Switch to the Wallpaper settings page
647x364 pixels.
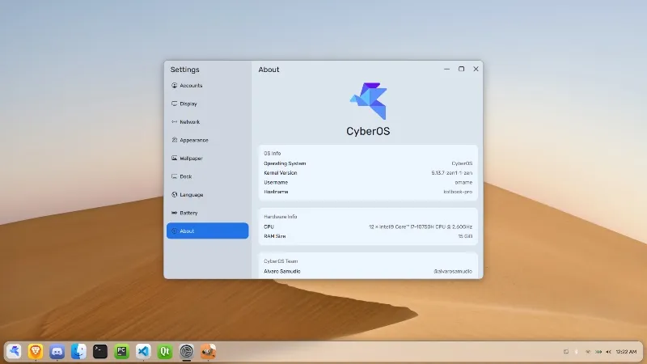(191, 159)
